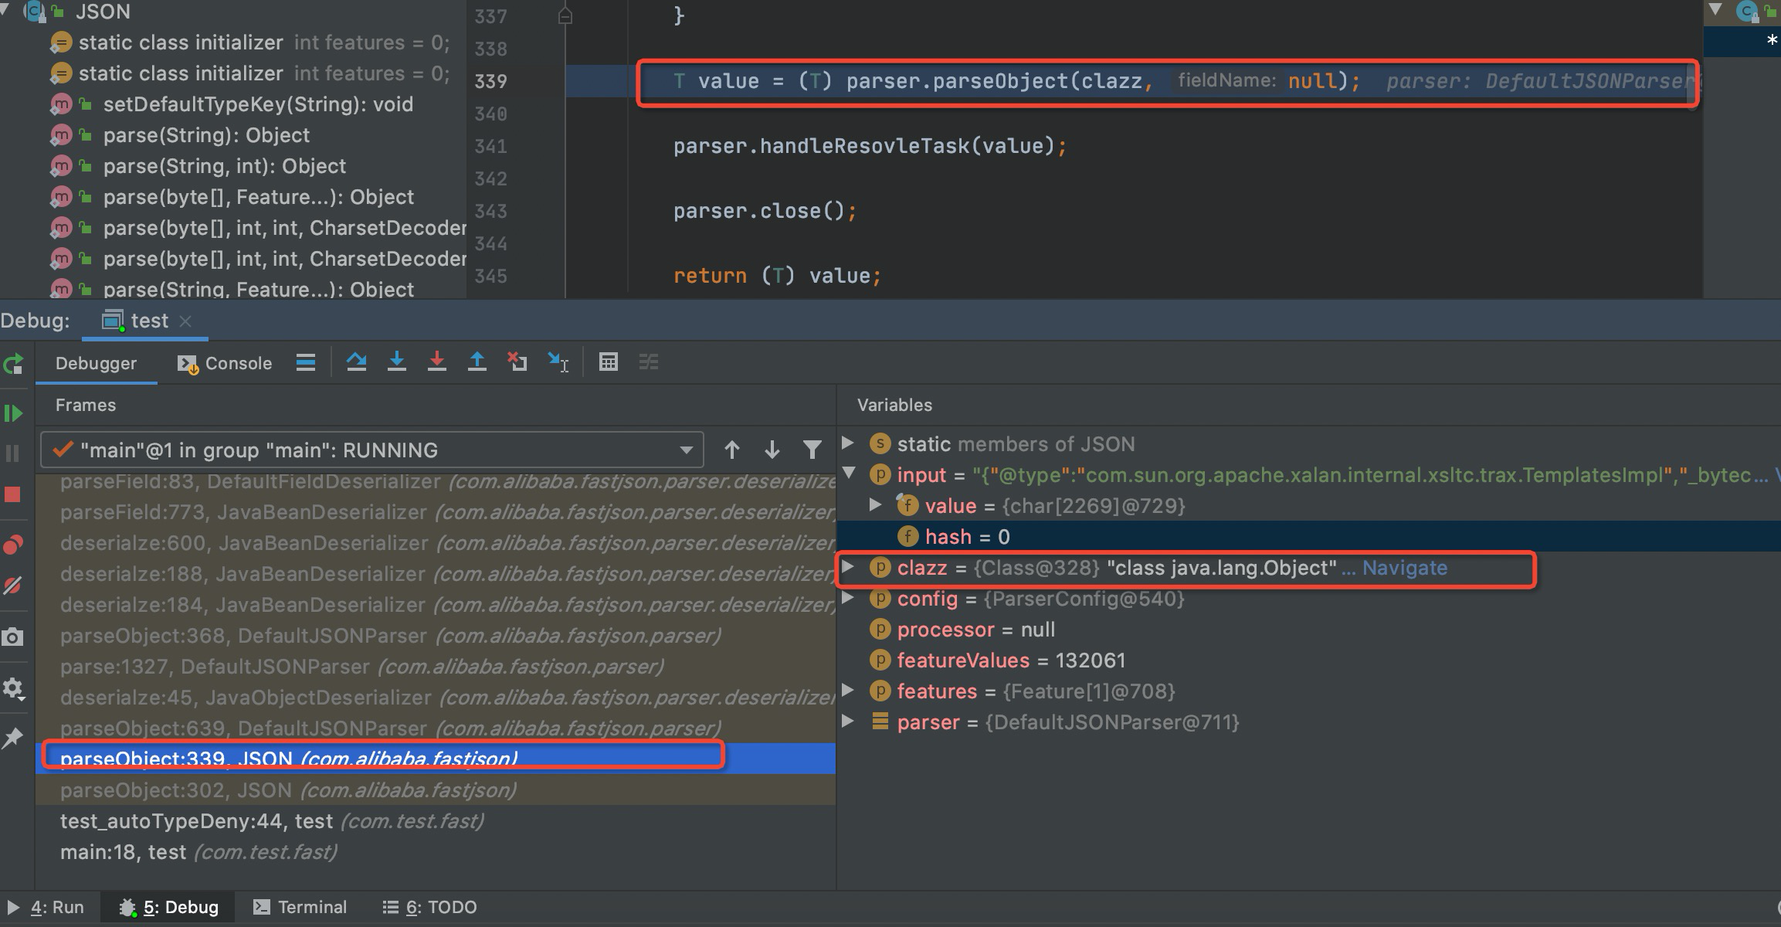Expand the clazz variable node
Image resolution: width=1781 pixels, height=927 pixels.
pos(848,568)
